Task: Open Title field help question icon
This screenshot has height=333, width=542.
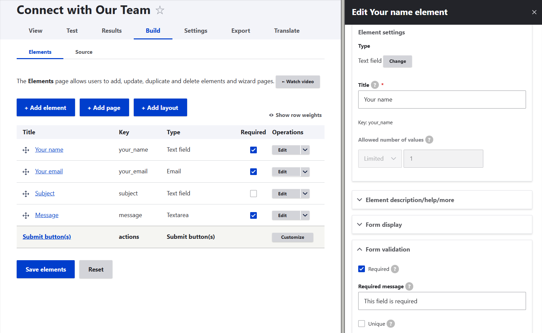Action: (x=375, y=85)
